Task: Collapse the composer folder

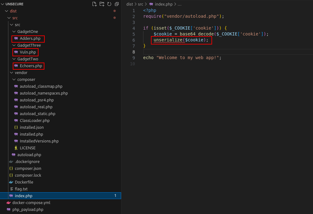Action: 14,79
